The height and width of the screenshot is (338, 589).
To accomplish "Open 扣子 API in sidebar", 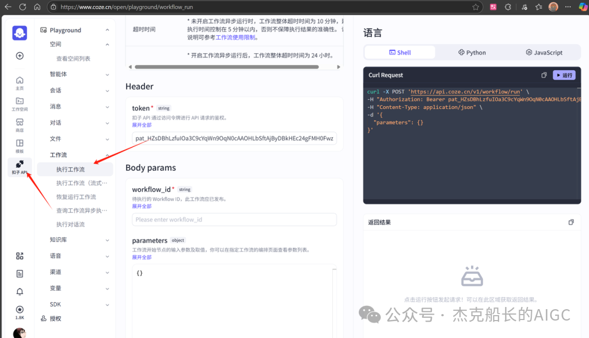I will click(20, 167).
